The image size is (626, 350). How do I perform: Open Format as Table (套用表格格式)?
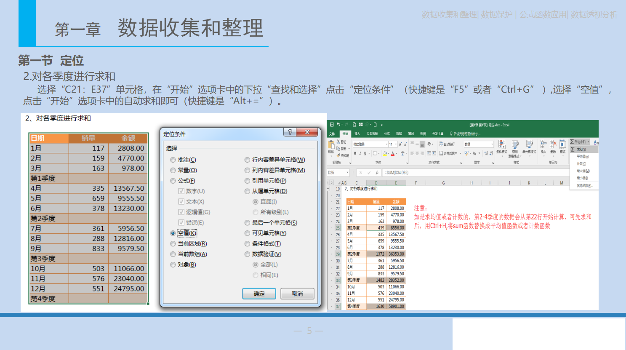click(514, 148)
